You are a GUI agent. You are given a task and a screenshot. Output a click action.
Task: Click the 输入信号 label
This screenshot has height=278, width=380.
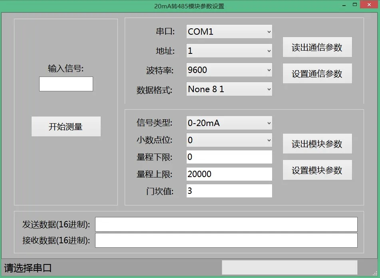pos(66,69)
